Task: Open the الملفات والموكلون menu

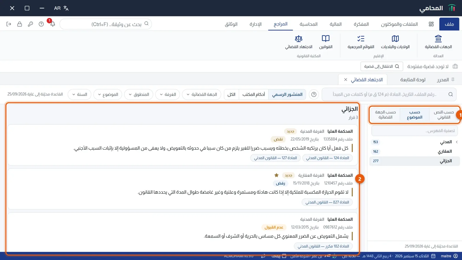Action: tap(399, 24)
